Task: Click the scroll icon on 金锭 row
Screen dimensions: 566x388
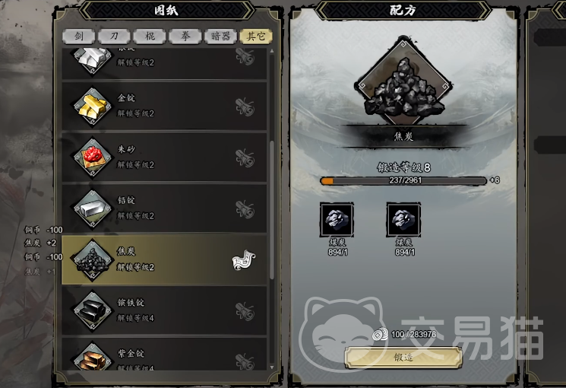Action: [245, 107]
